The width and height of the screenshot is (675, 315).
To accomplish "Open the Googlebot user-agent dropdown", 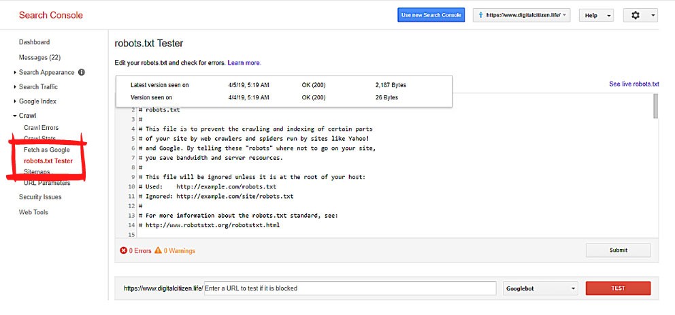I will pos(540,288).
